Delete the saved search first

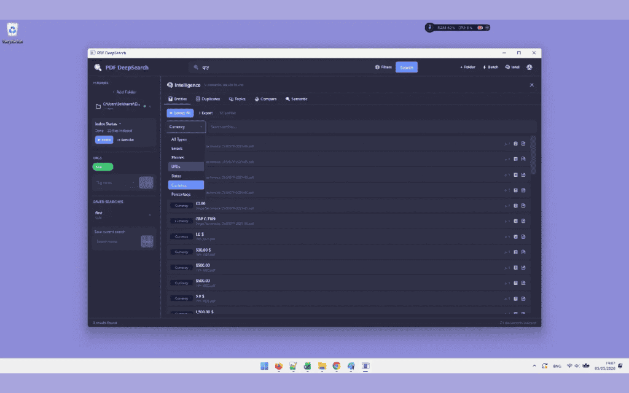pyautogui.click(x=150, y=215)
